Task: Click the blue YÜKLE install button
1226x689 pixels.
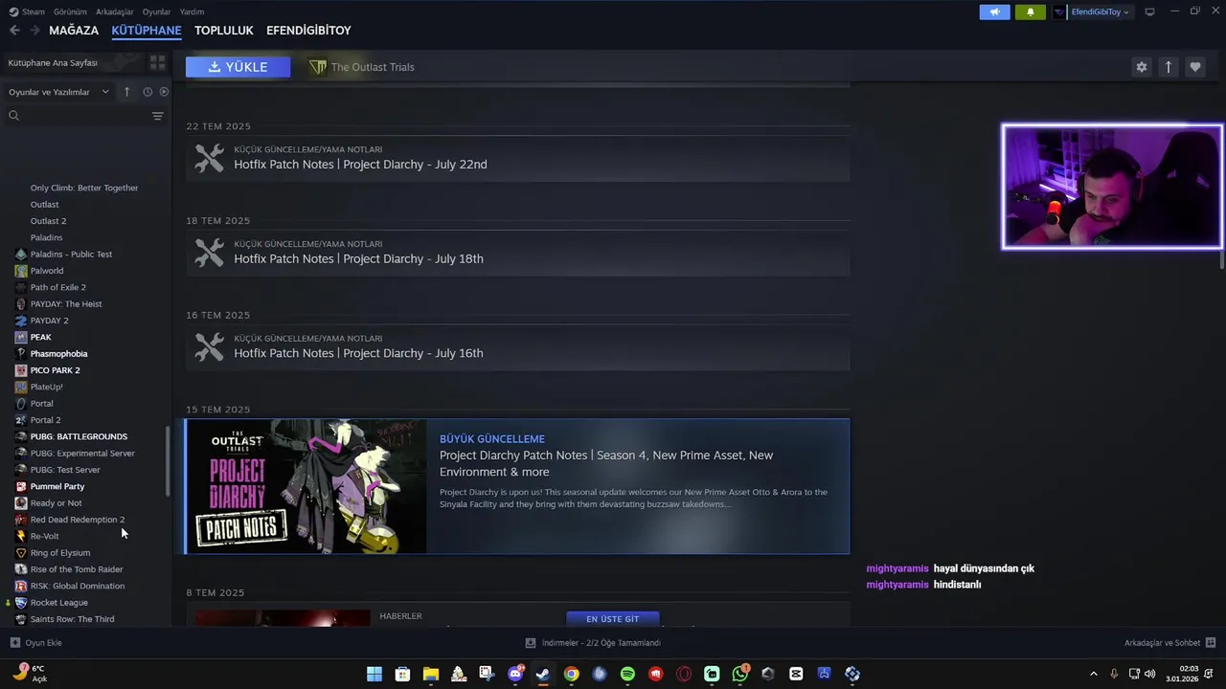Action: [x=238, y=67]
